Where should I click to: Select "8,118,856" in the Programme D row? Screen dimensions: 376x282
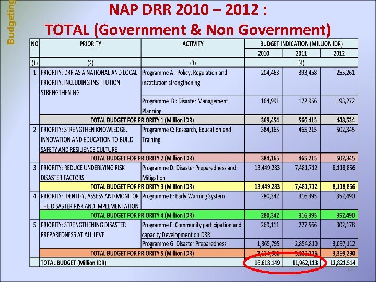[x=344, y=168]
